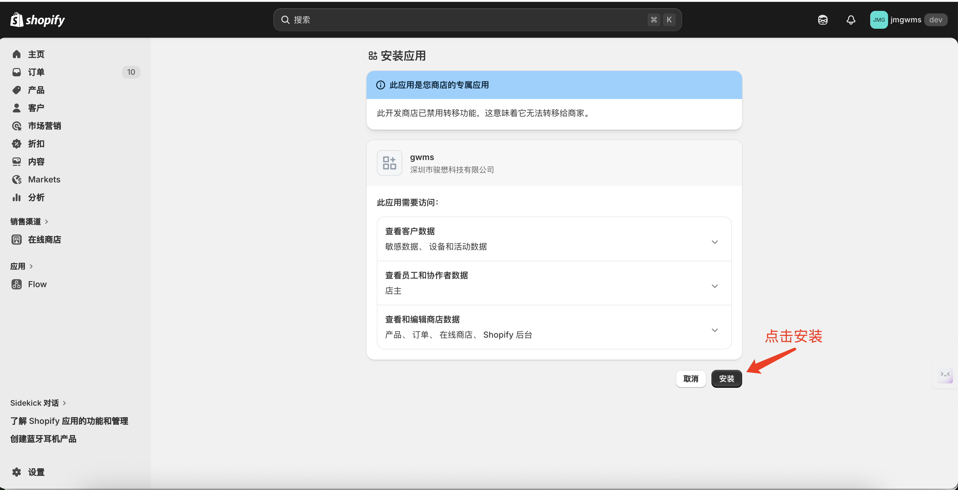Click the K shortcut key hint

[669, 20]
